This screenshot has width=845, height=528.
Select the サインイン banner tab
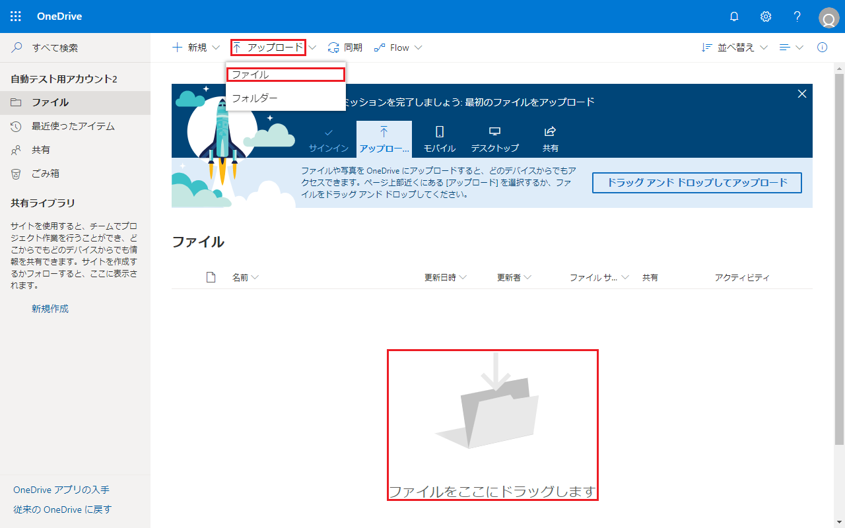[329, 139]
